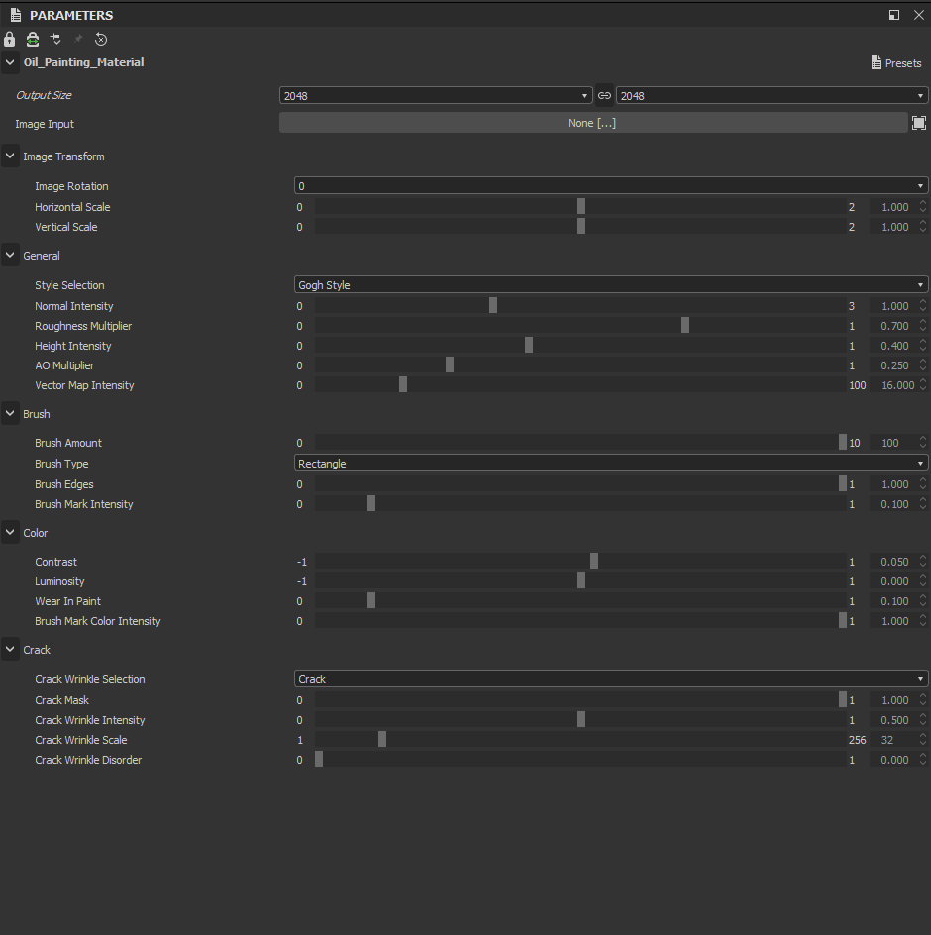Collapse the General section
The image size is (931, 935).
tap(10, 256)
